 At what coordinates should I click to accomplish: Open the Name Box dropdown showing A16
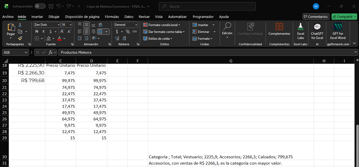[26, 52]
